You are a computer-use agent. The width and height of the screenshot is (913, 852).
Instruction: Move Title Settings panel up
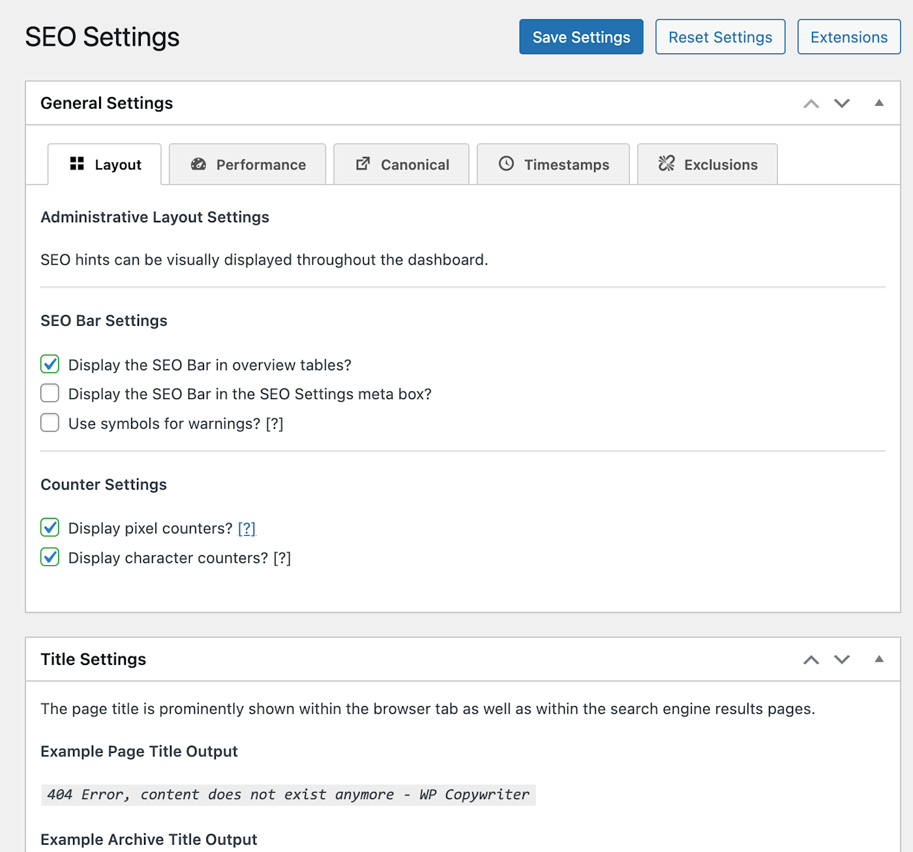click(811, 660)
